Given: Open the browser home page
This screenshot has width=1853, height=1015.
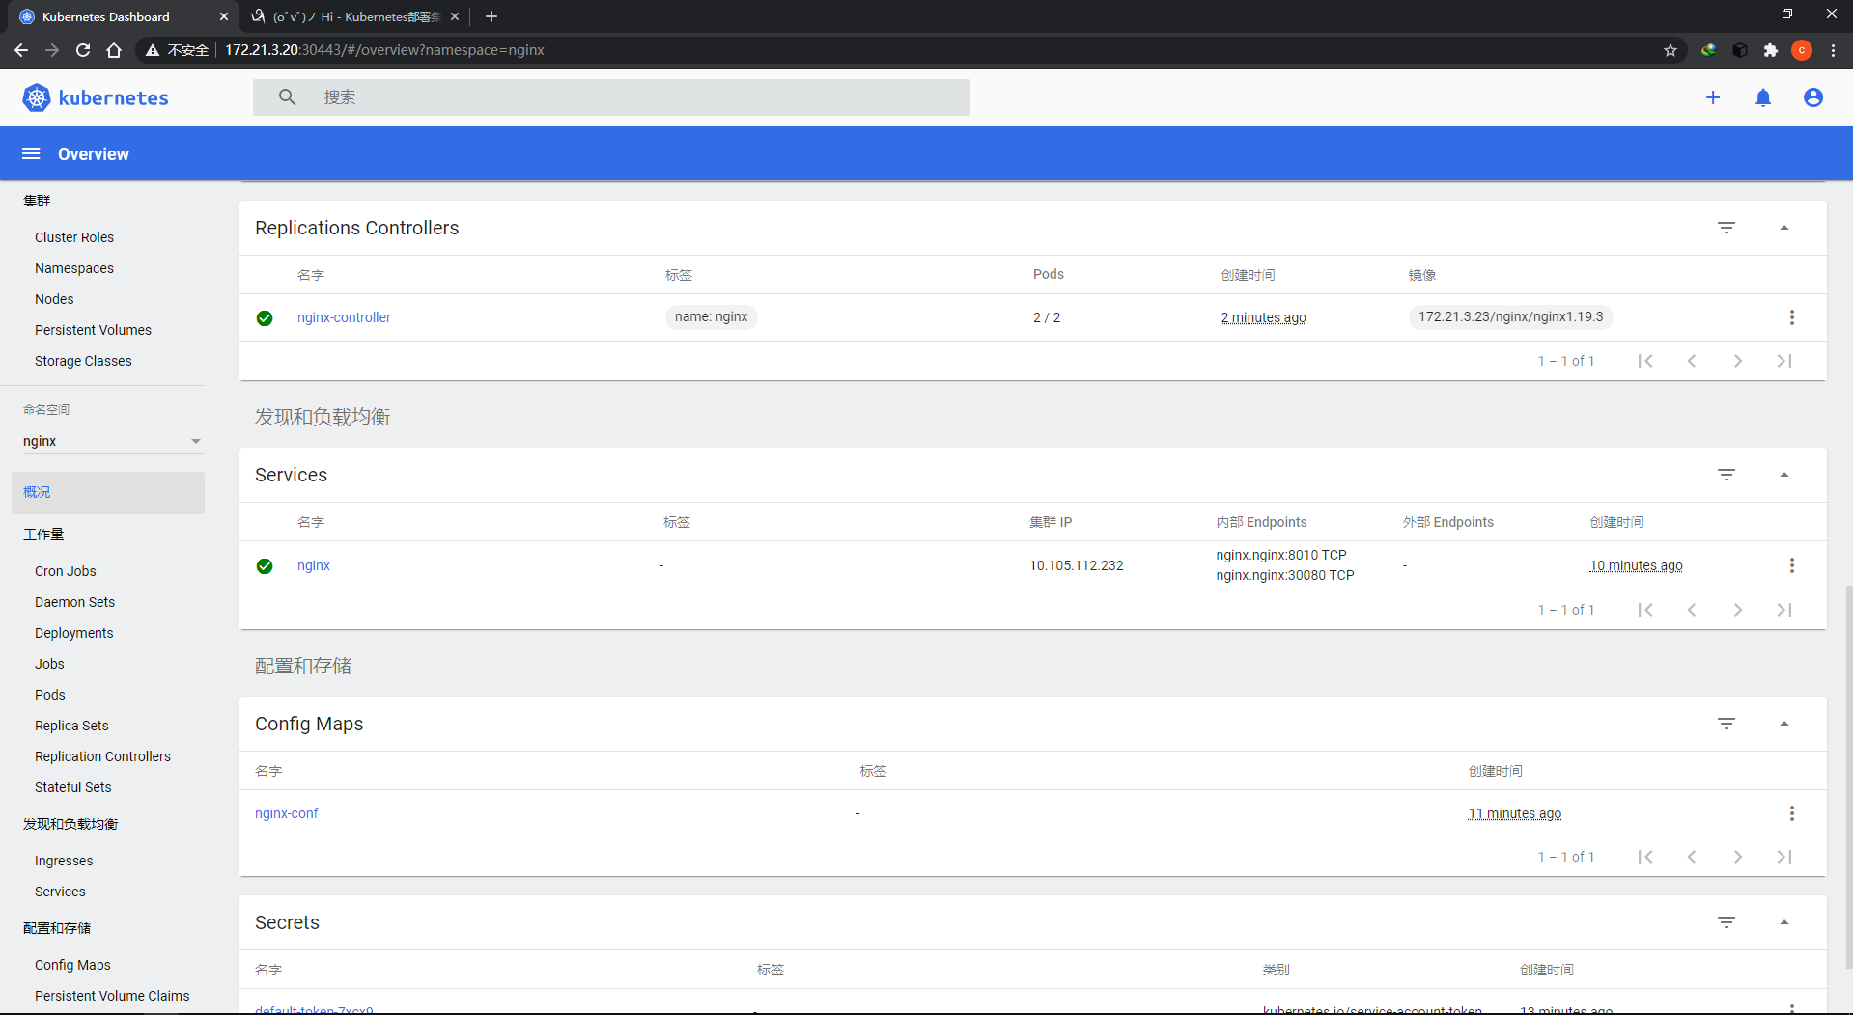Looking at the screenshot, I should [x=114, y=50].
